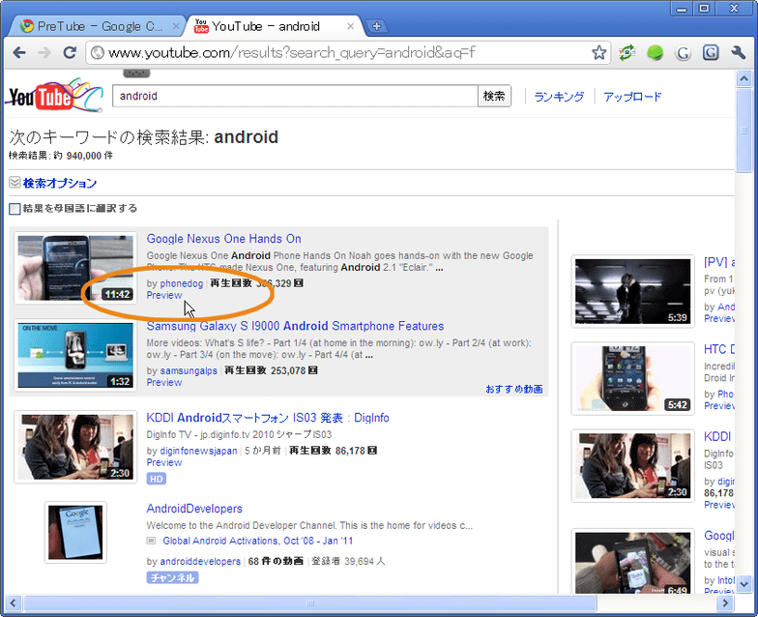Open the sidebar HTC 5:42 video thumbnail
This screenshot has height=617, width=758.
(x=632, y=379)
